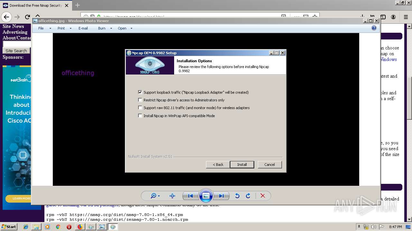Show hidden tray icons arrow
The height and width of the screenshot is (231, 412).
point(359,227)
